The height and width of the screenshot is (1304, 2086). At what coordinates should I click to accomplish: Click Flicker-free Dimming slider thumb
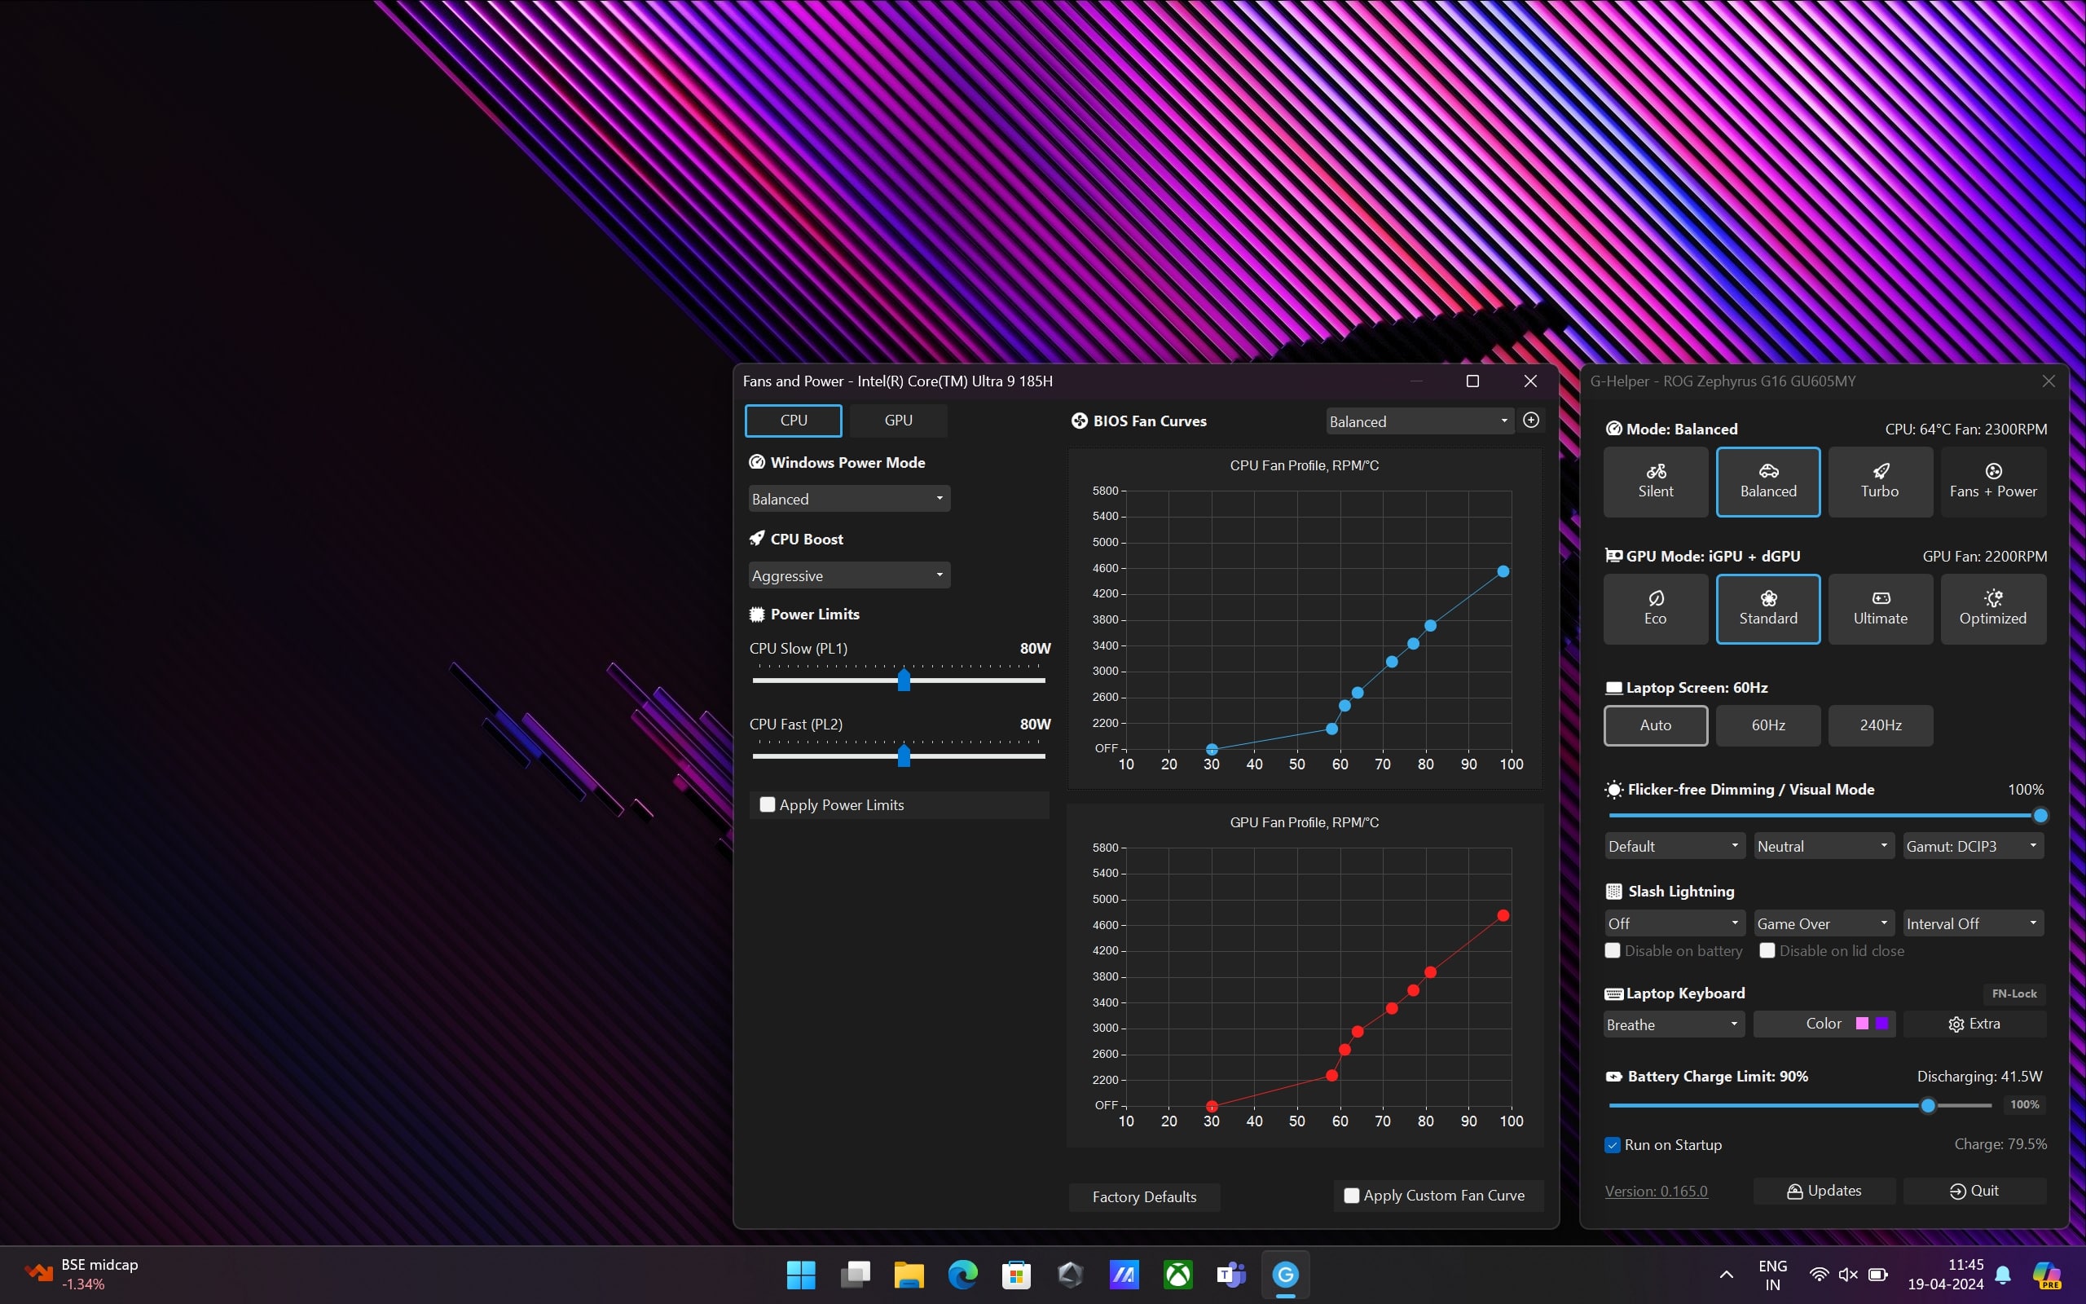[2040, 816]
